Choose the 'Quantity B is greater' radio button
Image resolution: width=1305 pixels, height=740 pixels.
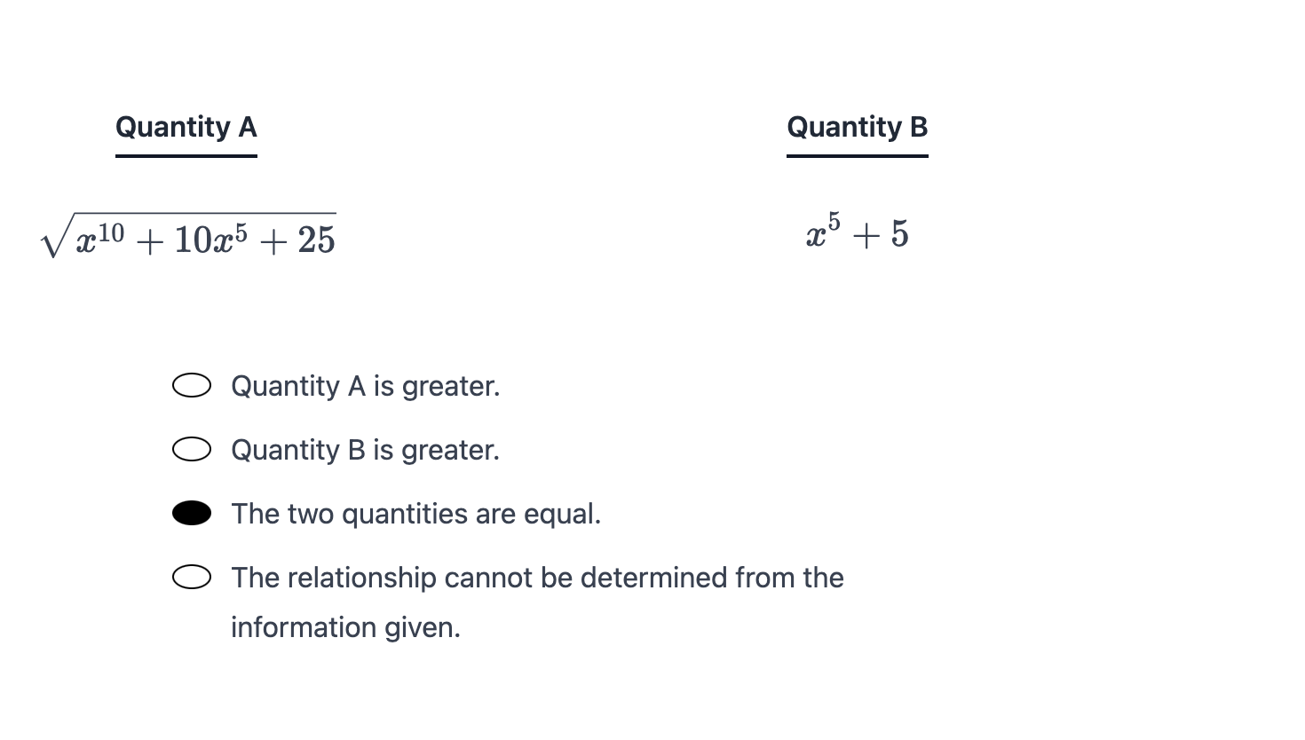(x=192, y=449)
